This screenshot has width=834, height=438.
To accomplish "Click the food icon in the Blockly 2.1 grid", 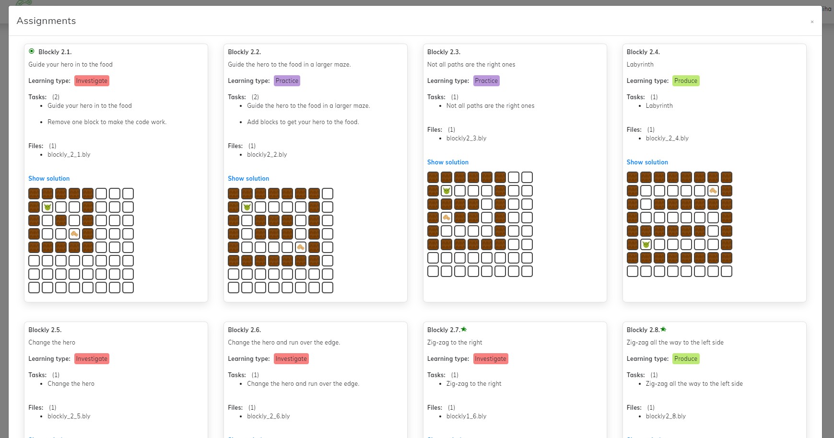I will coord(74,233).
